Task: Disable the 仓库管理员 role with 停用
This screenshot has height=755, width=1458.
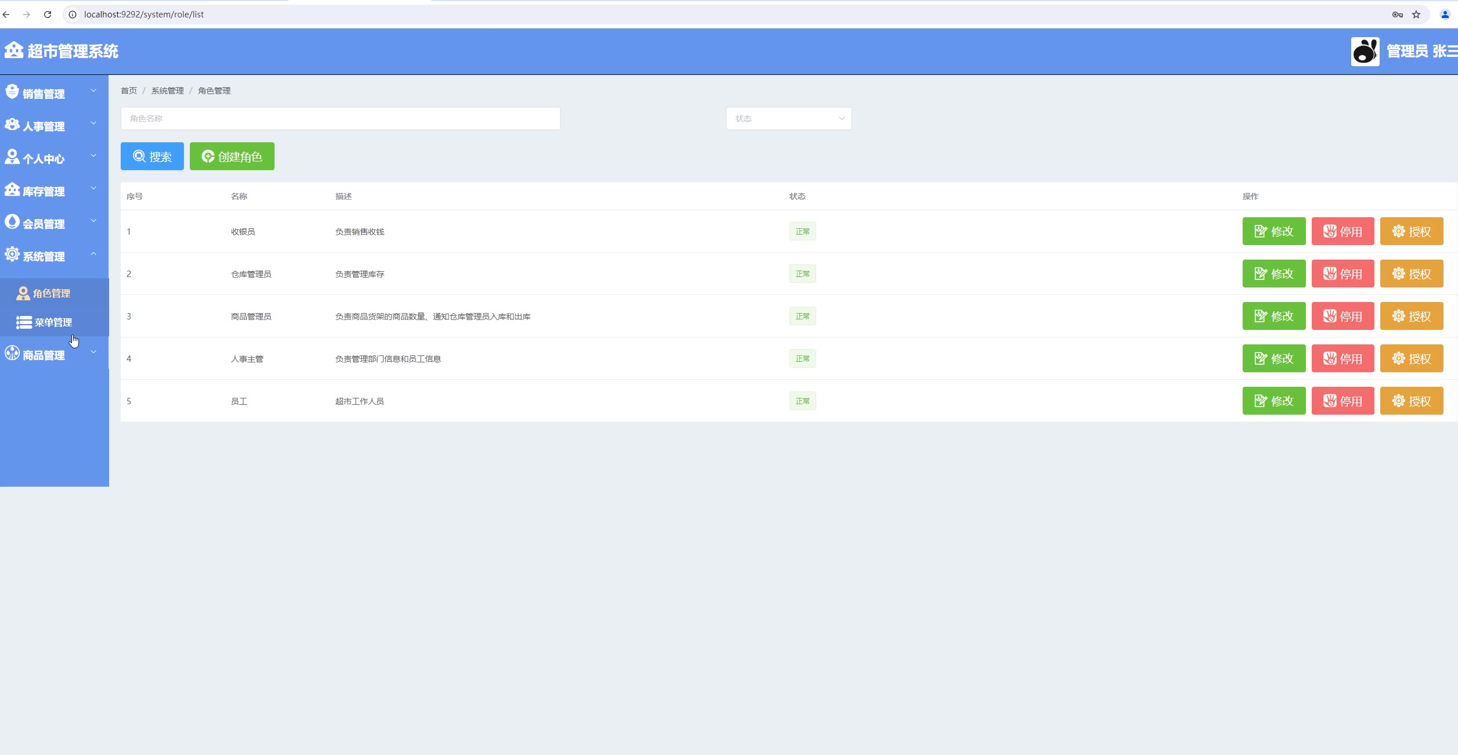Action: [1342, 274]
